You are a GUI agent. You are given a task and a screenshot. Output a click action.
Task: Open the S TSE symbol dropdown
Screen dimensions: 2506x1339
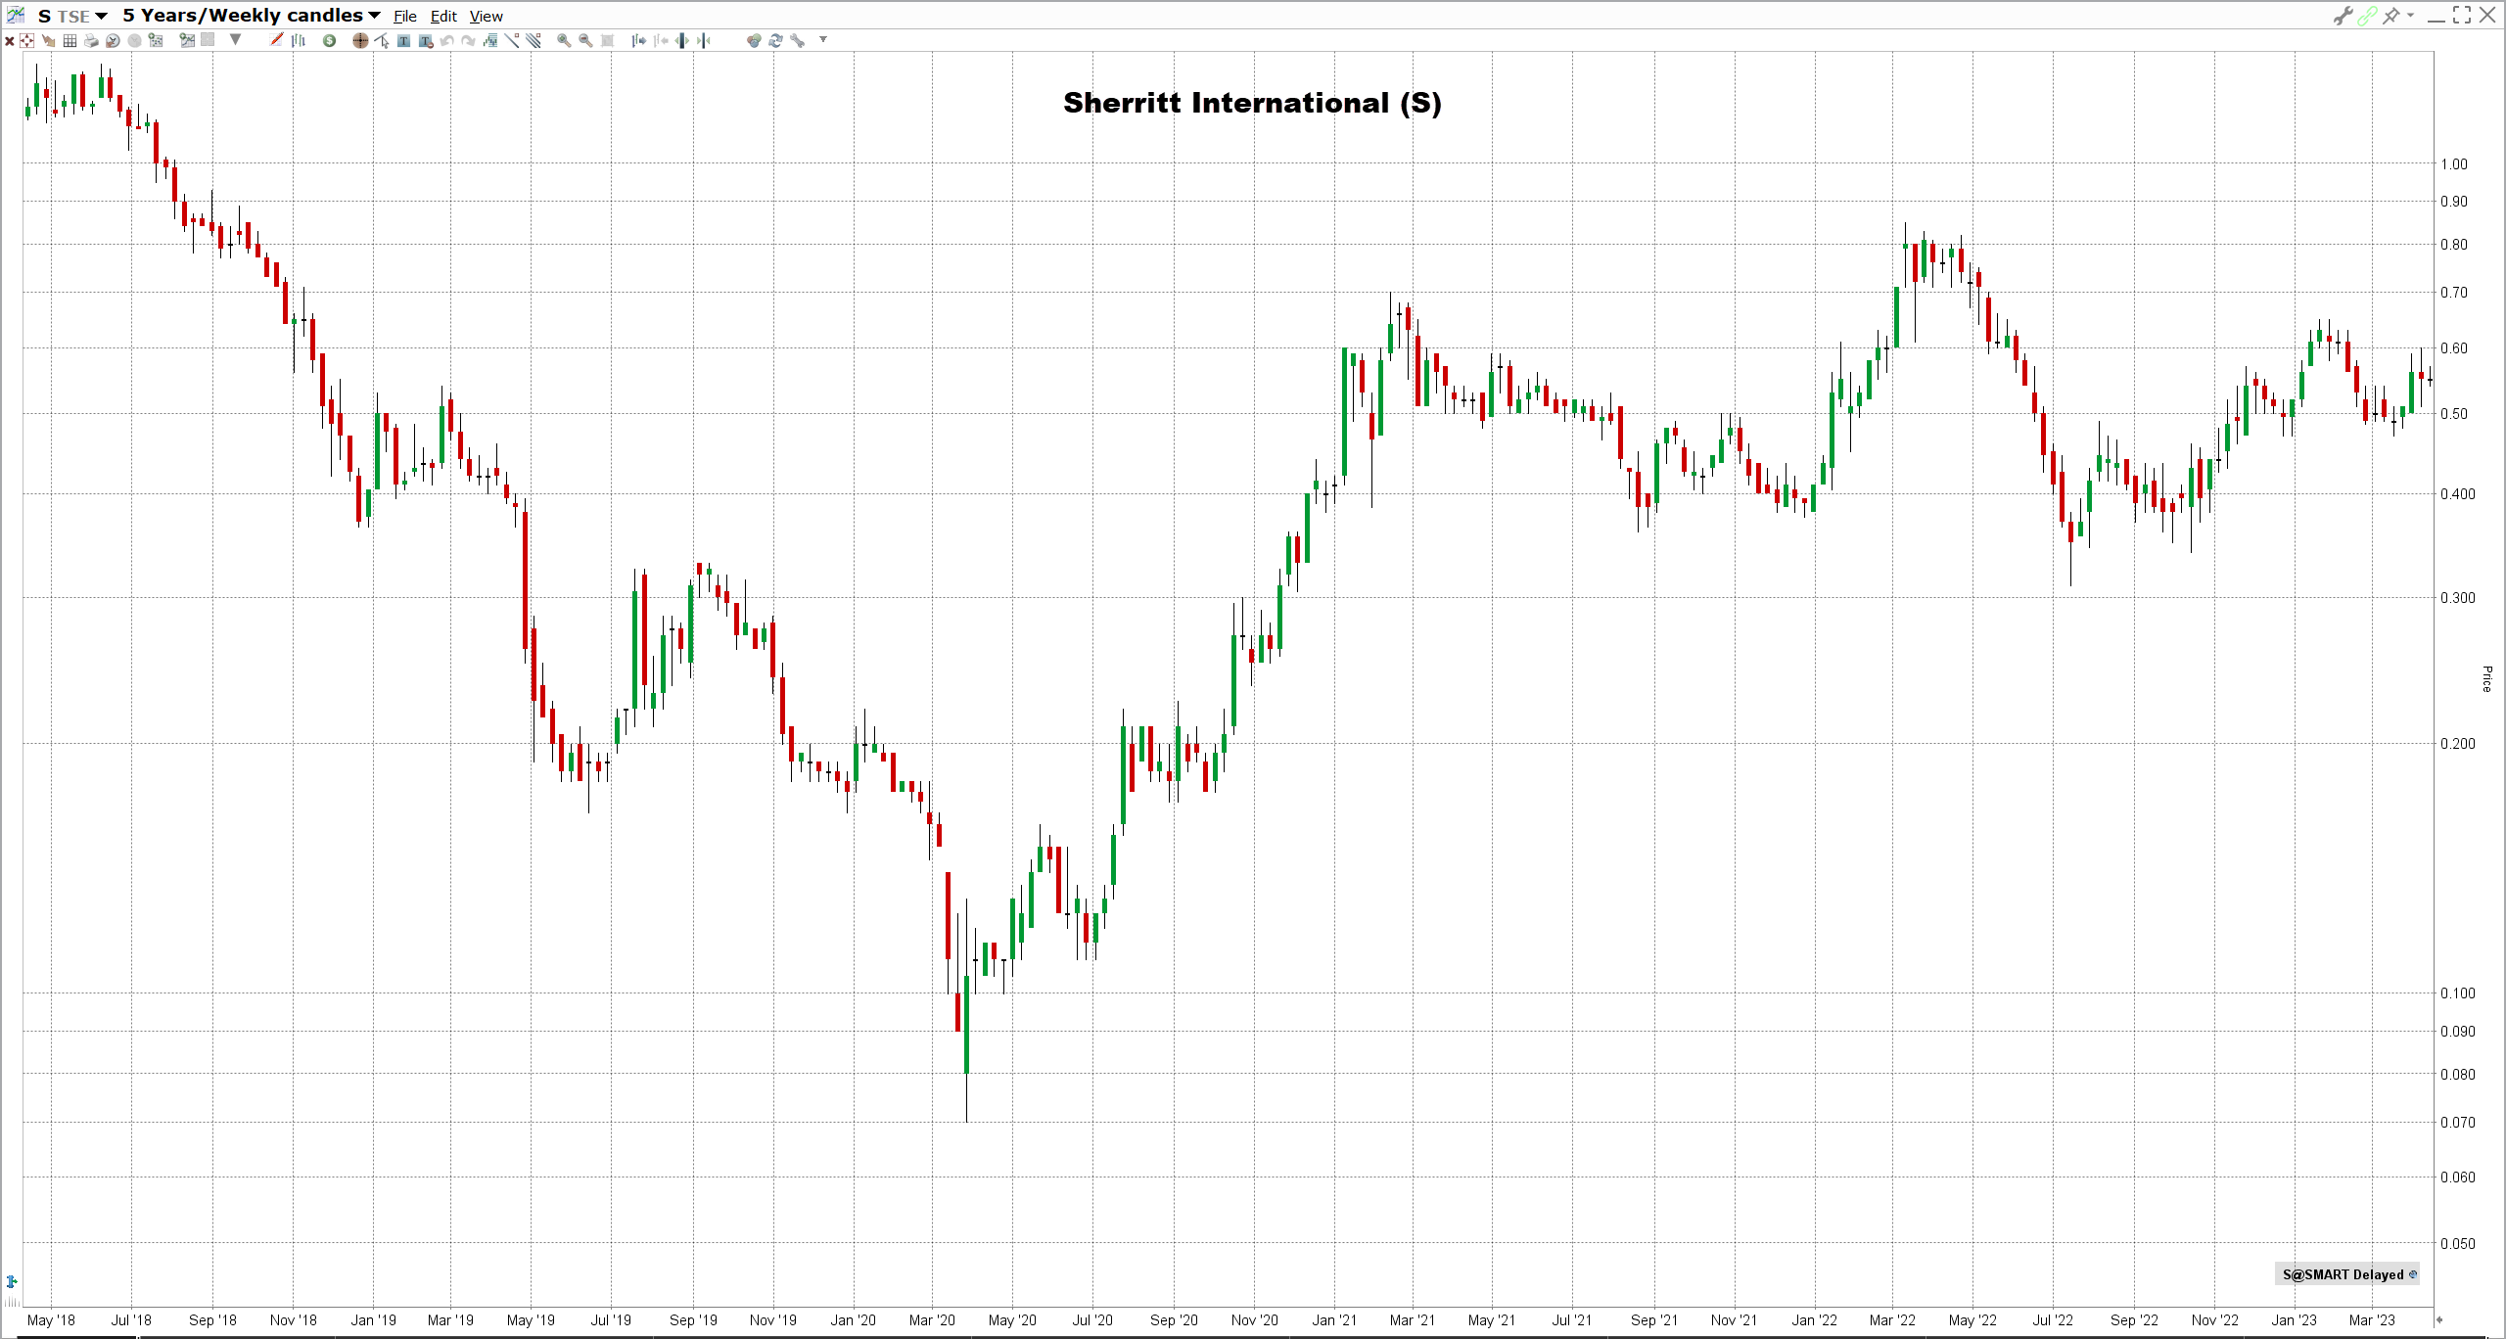coord(72,16)
